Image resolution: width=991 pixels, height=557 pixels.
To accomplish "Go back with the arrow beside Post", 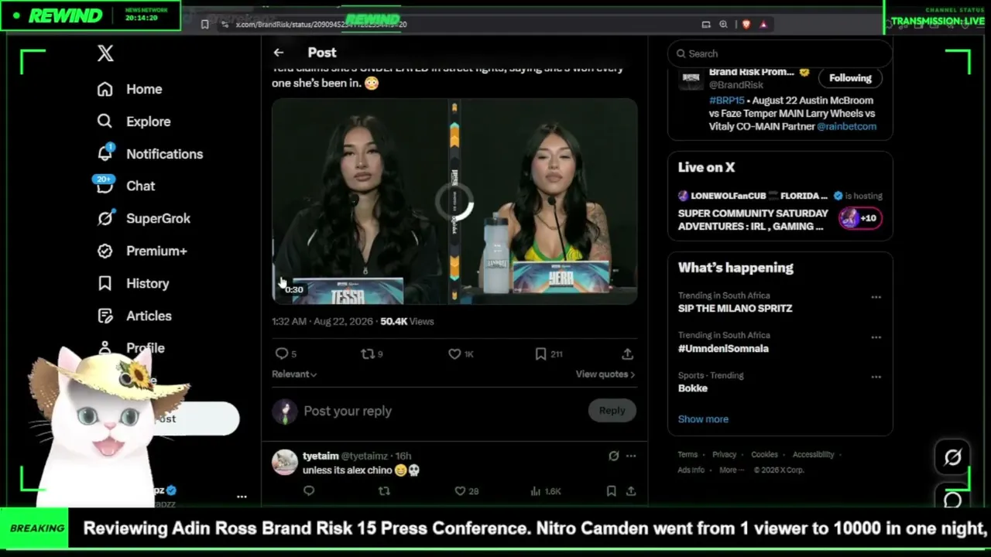I will point(279,53).
